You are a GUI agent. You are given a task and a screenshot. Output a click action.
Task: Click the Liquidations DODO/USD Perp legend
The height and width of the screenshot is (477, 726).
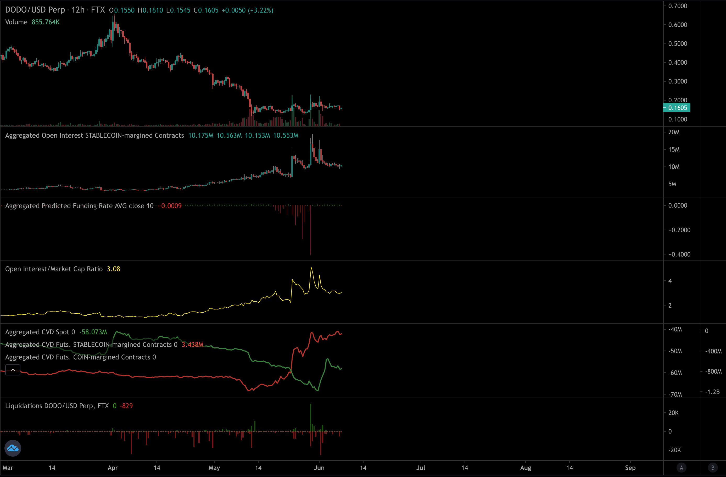coord(57,406)
